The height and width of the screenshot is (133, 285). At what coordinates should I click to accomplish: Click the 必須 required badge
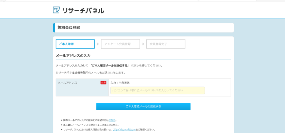tap(103, 83)
